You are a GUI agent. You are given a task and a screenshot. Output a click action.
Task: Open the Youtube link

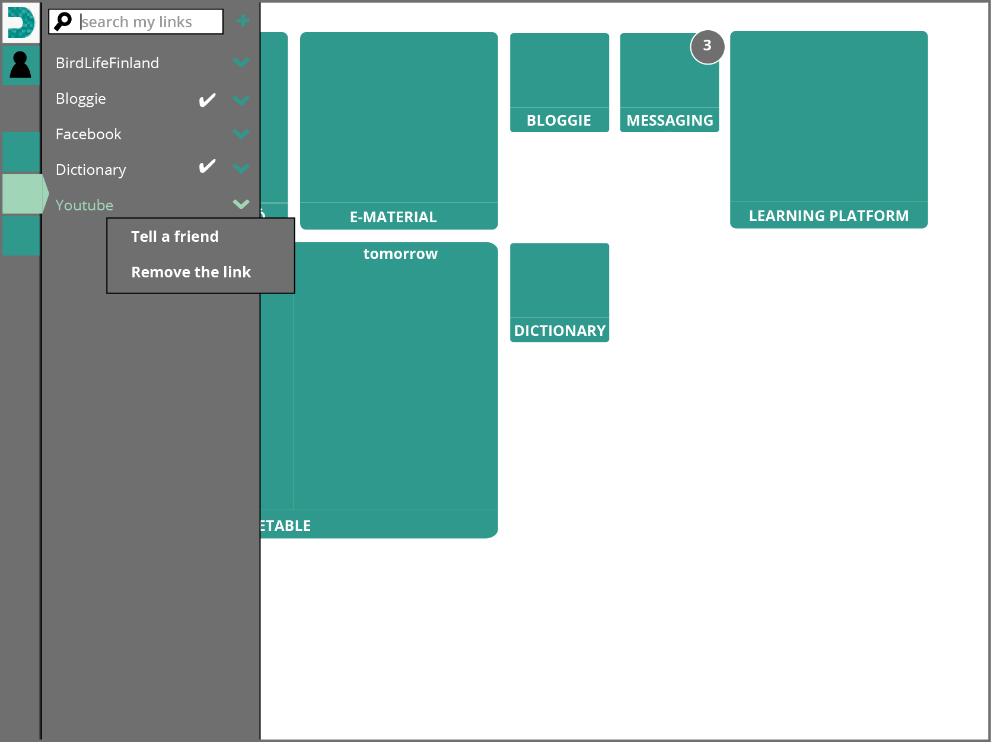pos(84,205)
